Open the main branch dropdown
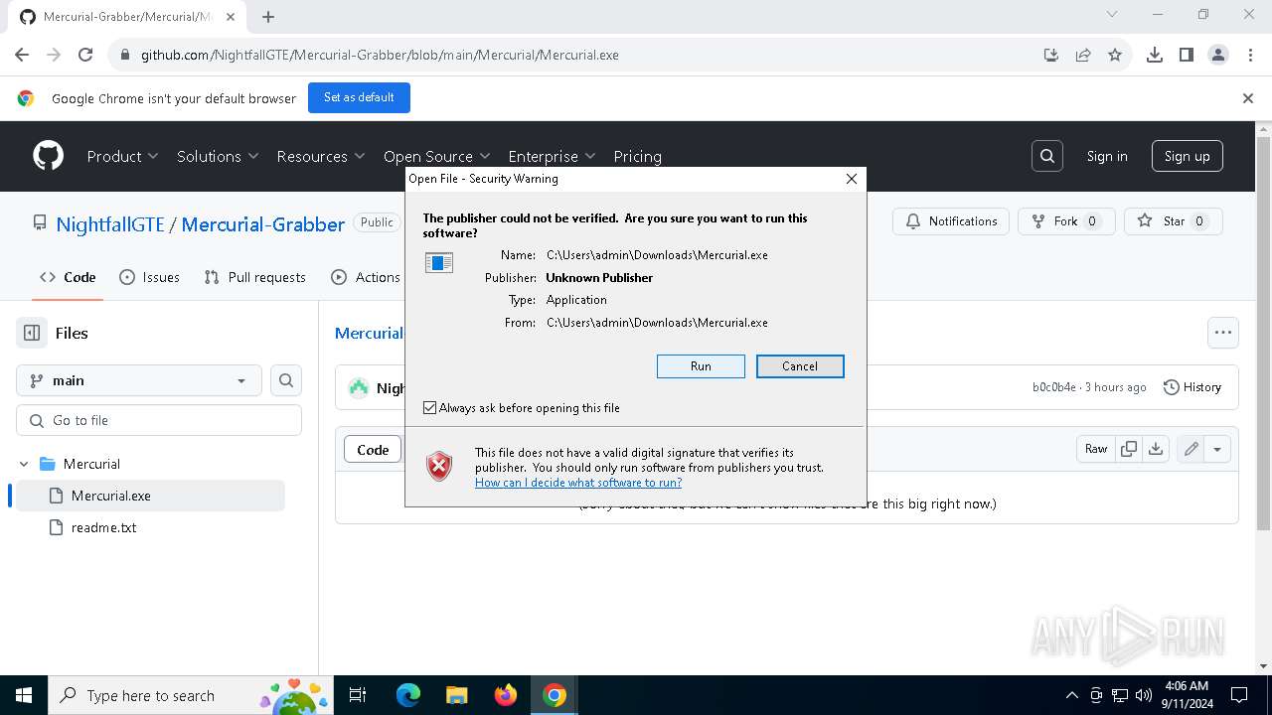 coord(139,380)
